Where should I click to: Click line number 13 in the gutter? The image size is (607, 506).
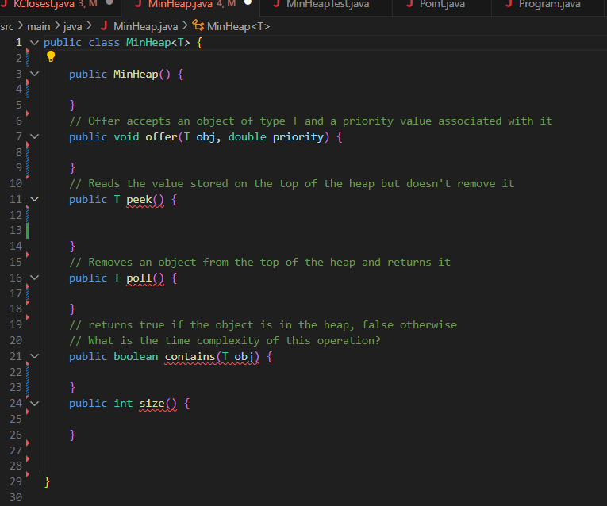[16, 230]
